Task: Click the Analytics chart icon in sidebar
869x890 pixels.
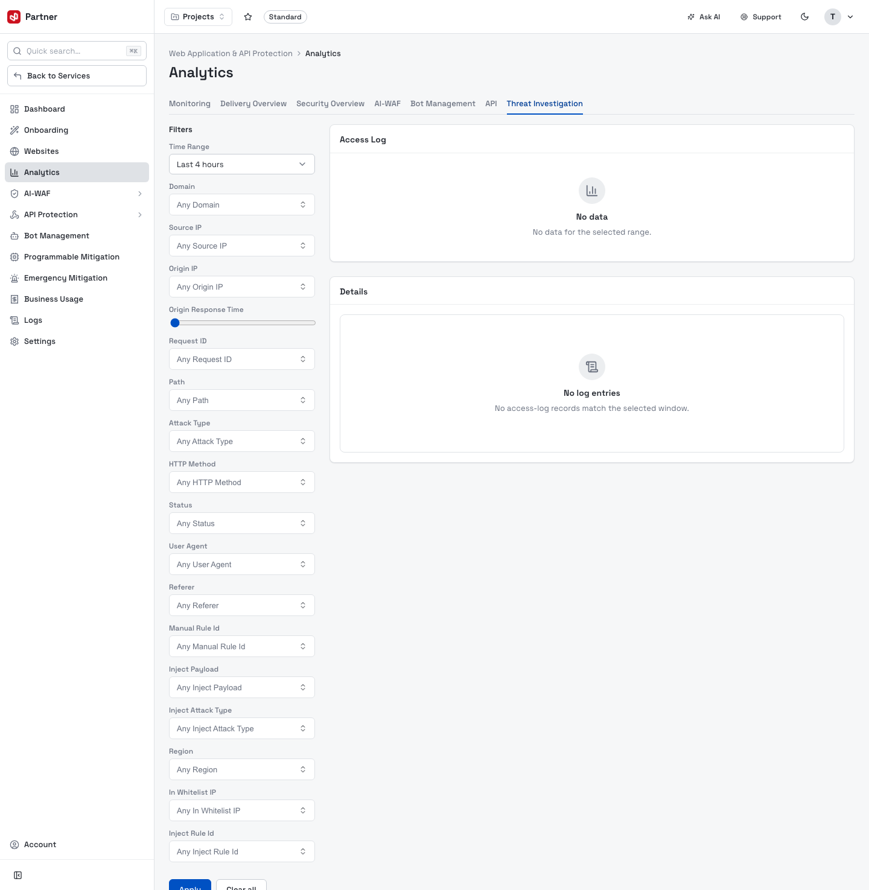Action: click(14, 173)
